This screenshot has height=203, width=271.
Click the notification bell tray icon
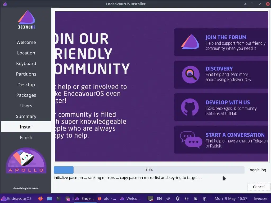[205, 199]
